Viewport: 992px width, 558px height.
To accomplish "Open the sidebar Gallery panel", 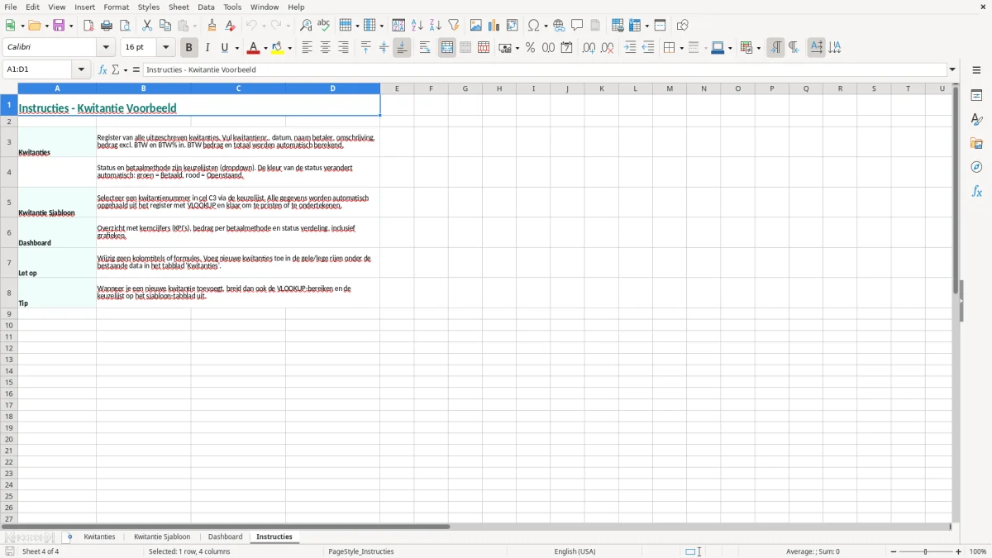I will point(976,144).
